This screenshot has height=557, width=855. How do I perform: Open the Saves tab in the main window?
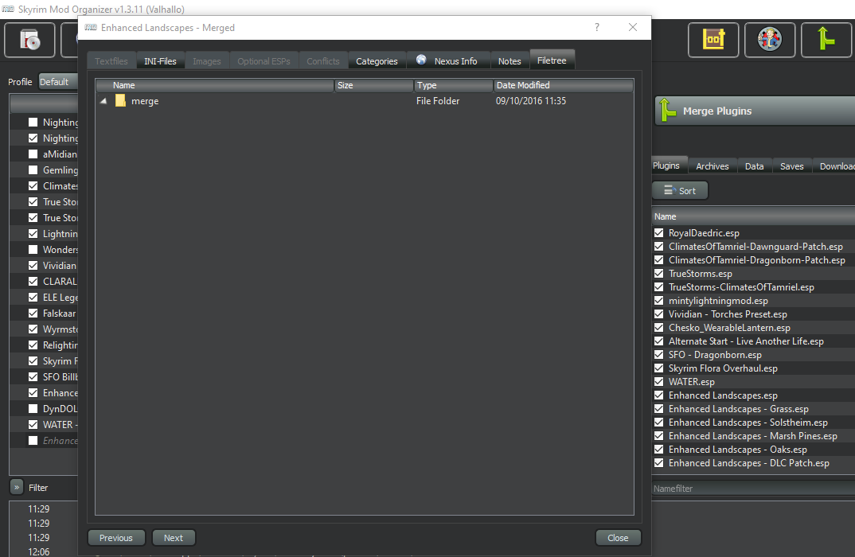[792, 166]
